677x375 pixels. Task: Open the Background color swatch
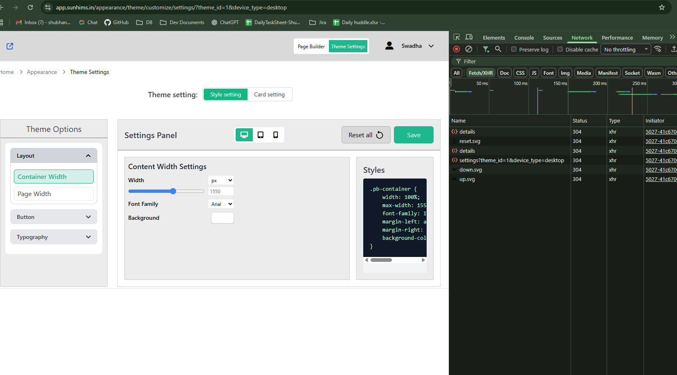click(x=223, y=218)
